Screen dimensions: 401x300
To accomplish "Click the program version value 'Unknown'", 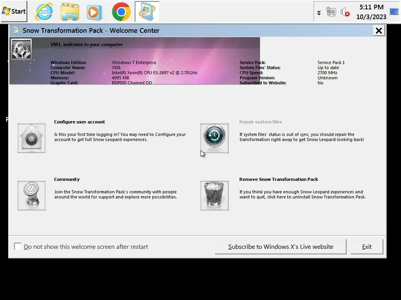I will [x=327, y=78].
